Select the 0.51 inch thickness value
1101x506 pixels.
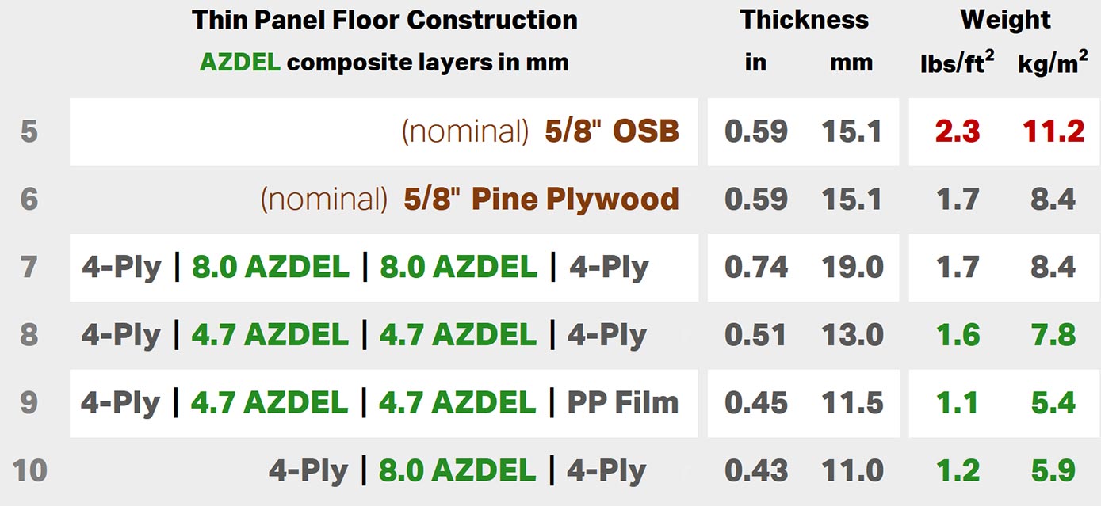755,335
